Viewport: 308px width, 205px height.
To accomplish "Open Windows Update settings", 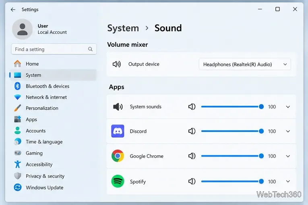I will click(x=53, y=188).
